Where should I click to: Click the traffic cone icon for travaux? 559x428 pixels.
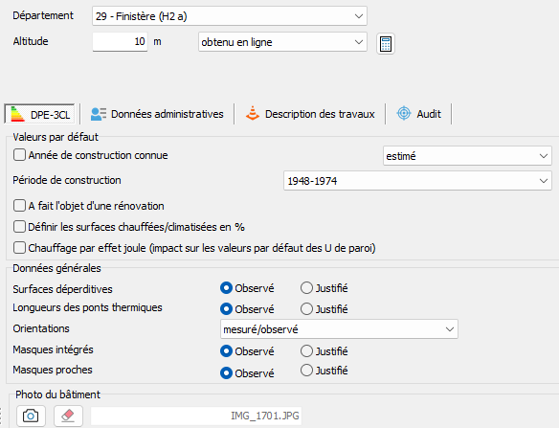point(253,113)
